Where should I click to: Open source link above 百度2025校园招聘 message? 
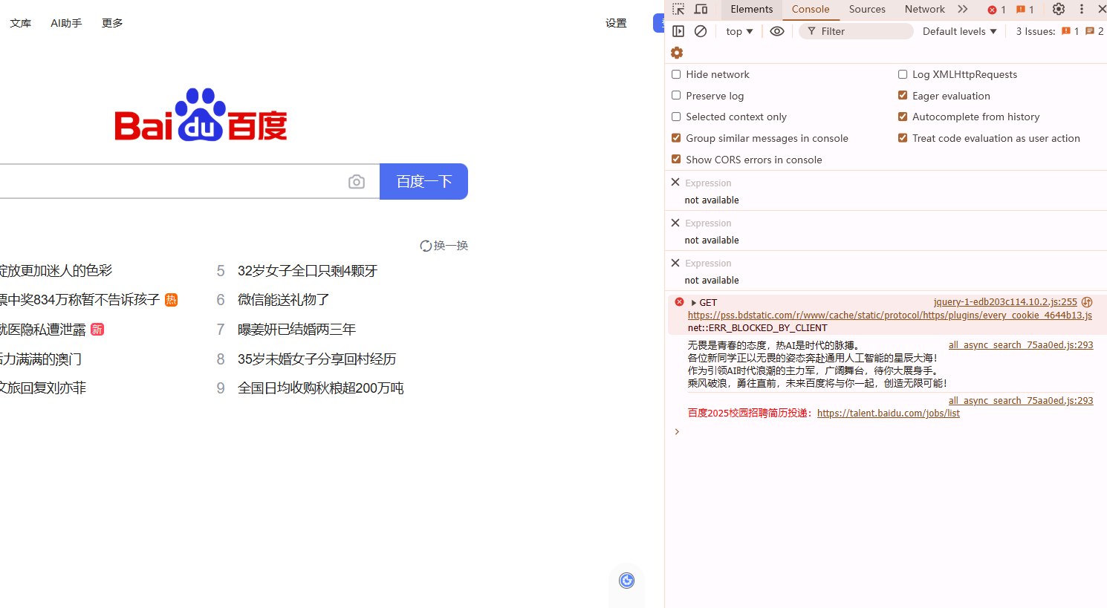pyautogui.click(x=1021, y=401)
